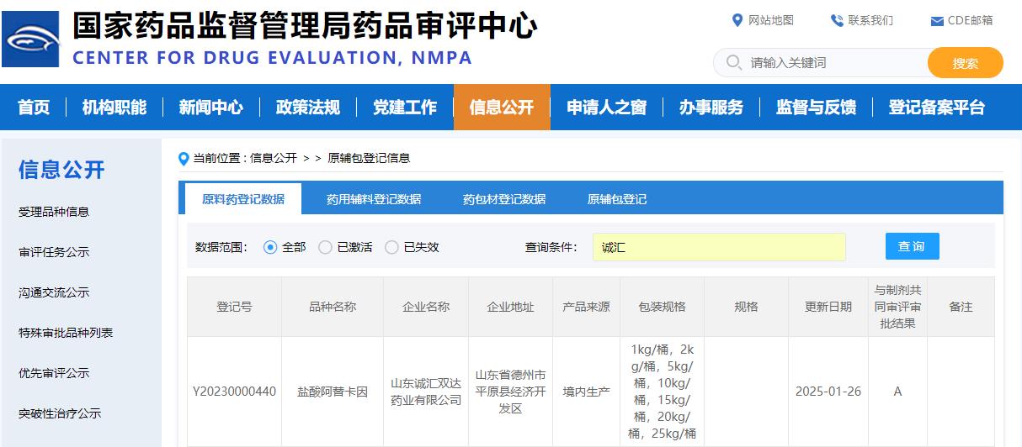Go to 申请人之窗 in navigation bar
Viewport: 1022px width, 447px height.
coord(606,108)
